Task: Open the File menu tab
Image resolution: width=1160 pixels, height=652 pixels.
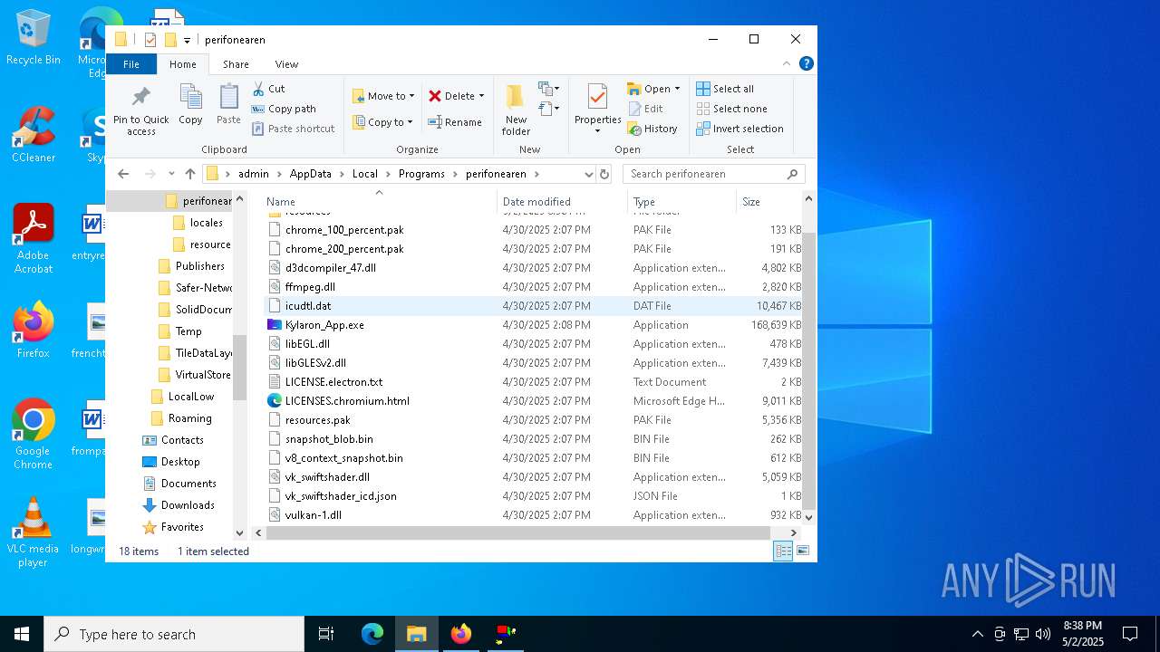Action: point(131,64)
